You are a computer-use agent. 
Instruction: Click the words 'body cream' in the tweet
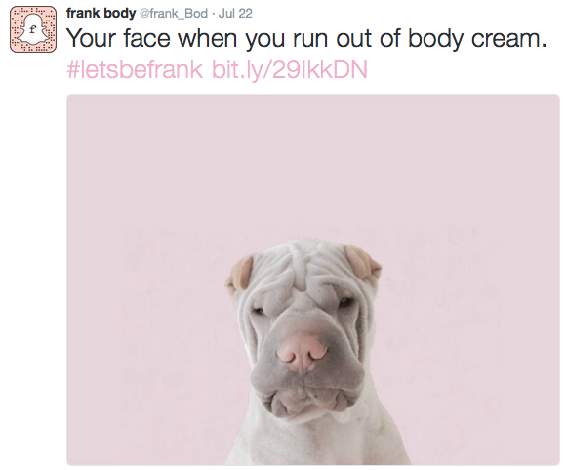(x=477, y=39)
